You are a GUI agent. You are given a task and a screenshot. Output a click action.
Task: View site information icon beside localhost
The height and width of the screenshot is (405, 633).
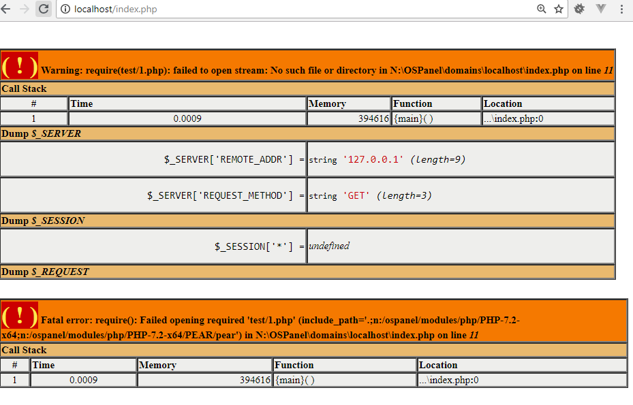click(x=65, y=10)
